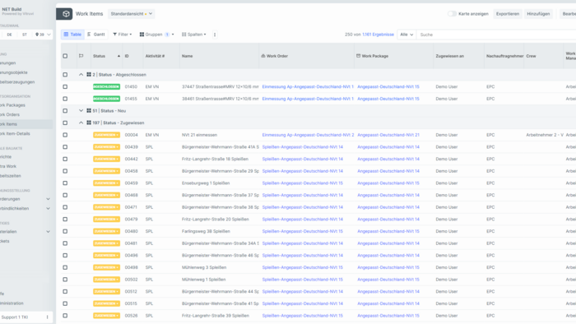Click the Zugewiesen status badge of item 00004

click(x=106, y=135)
